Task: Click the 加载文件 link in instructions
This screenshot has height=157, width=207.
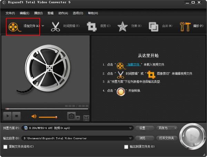Action: pos(134,64)
